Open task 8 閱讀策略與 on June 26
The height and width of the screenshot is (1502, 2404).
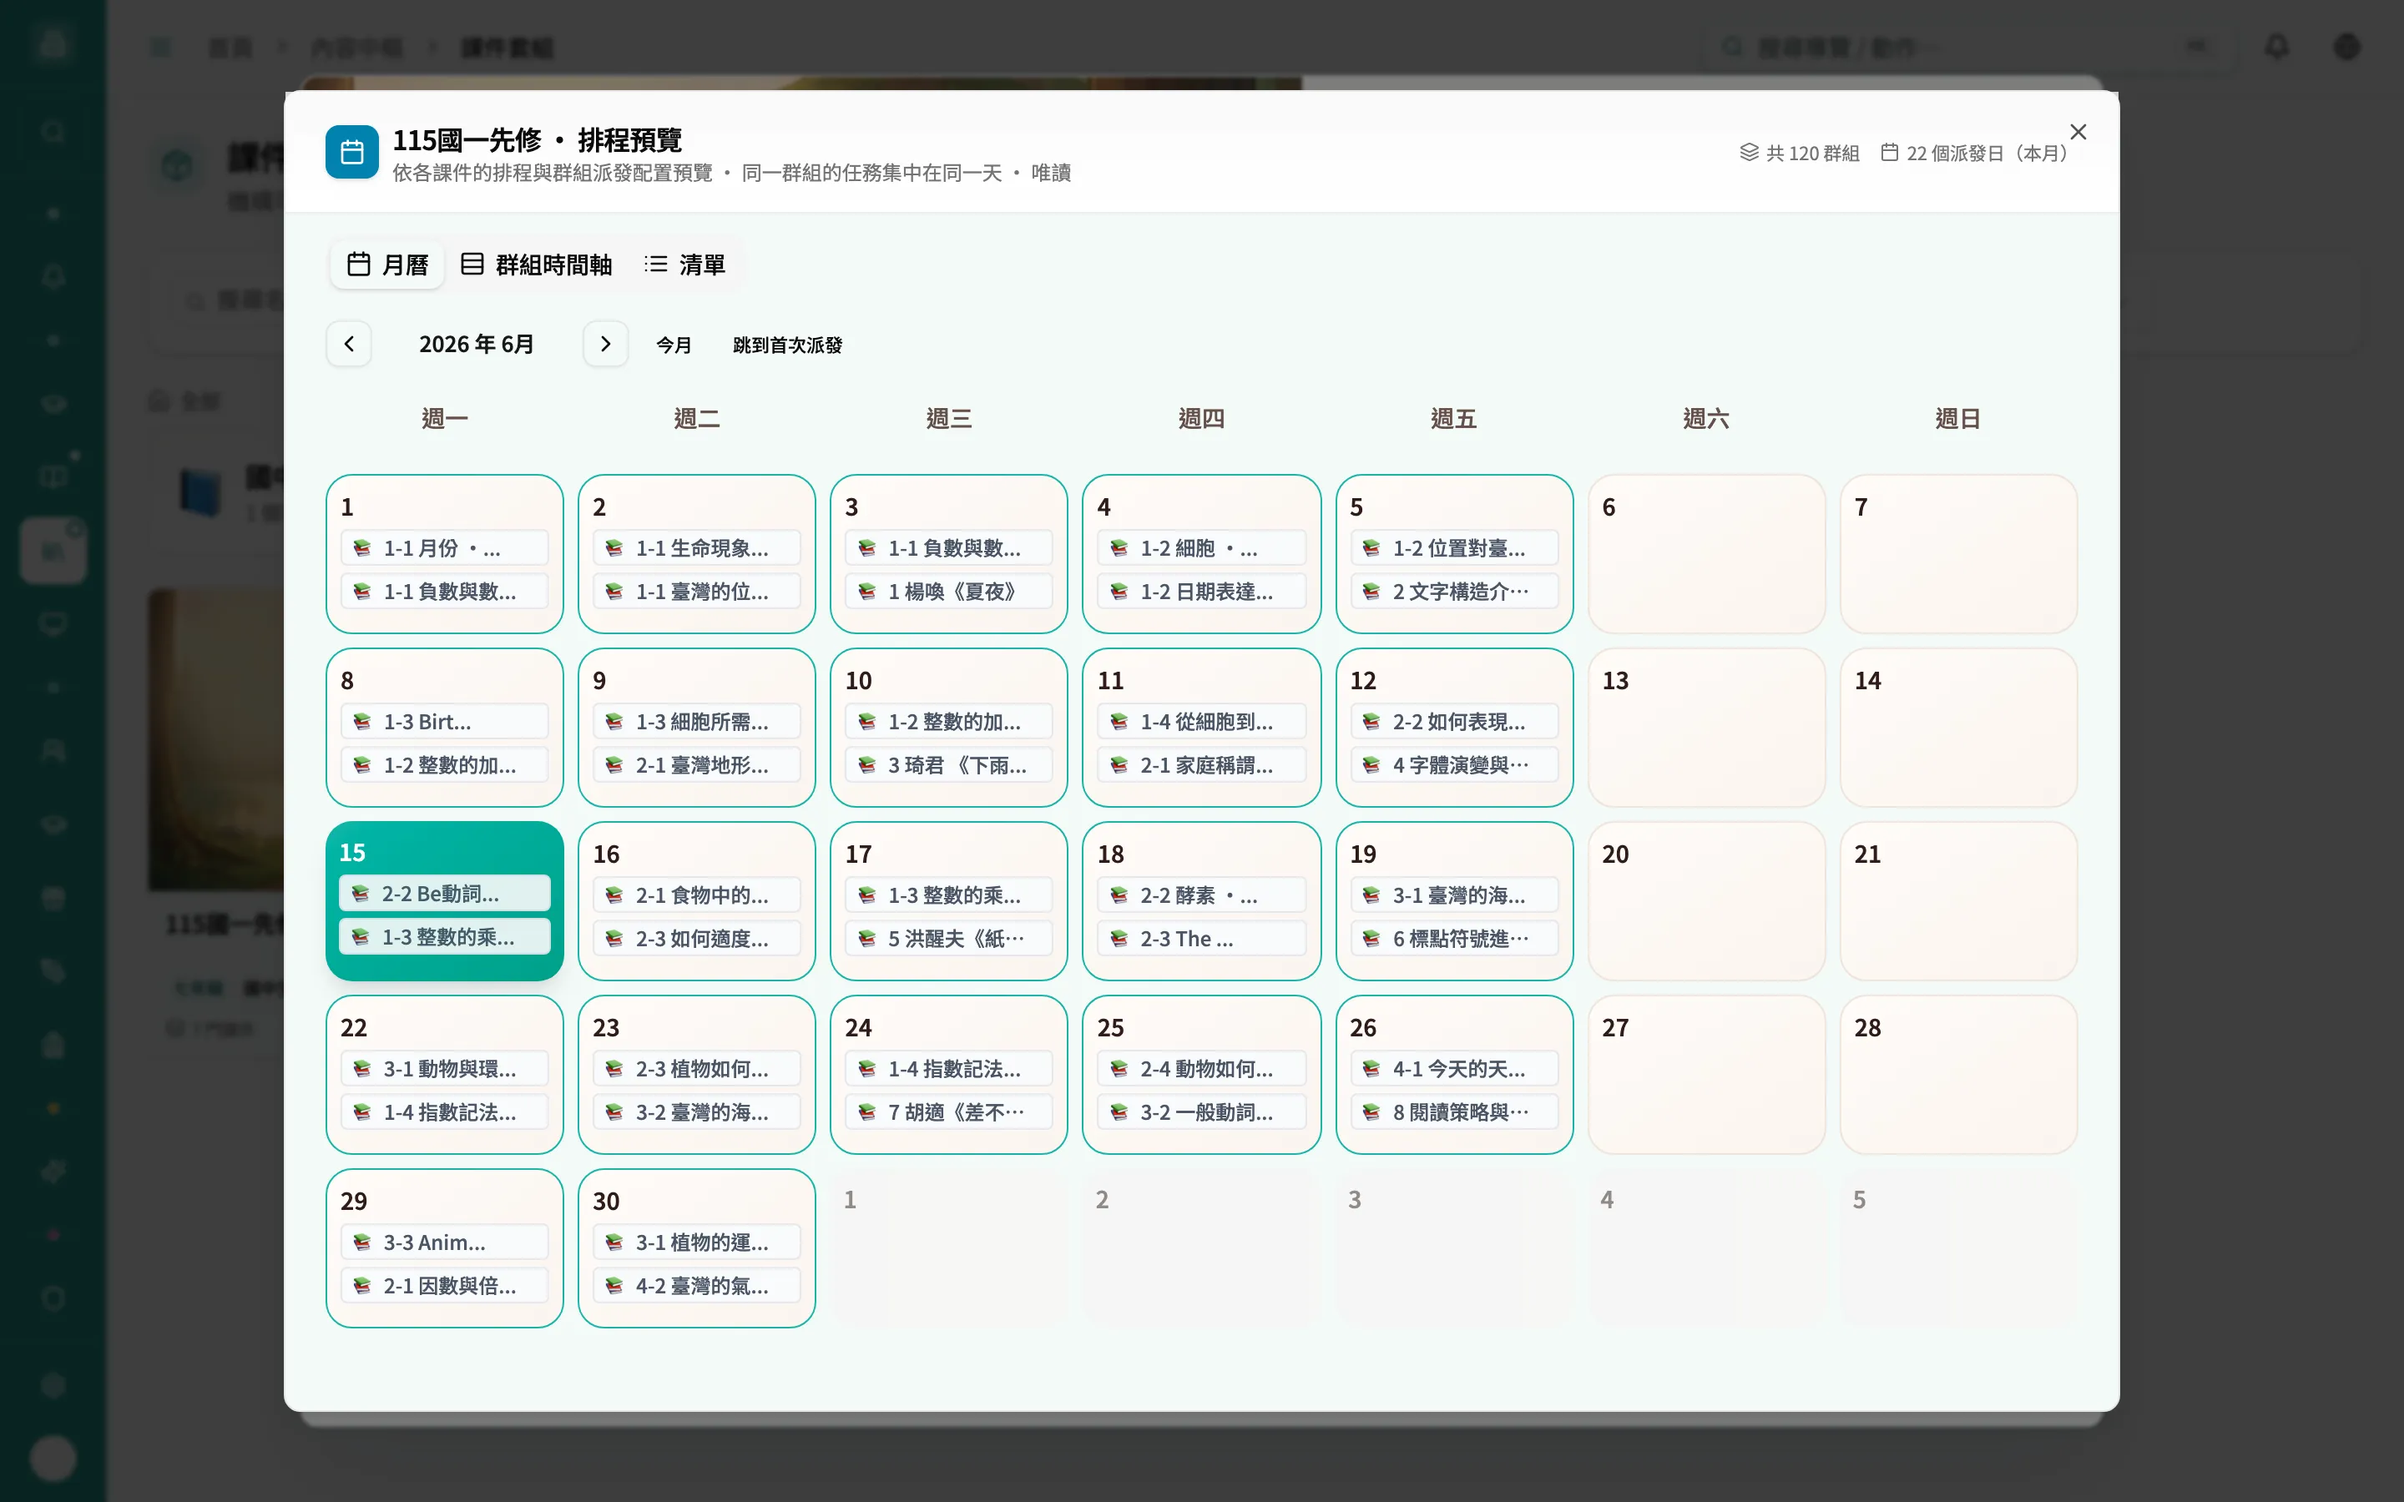(x=1454, y=1112)
